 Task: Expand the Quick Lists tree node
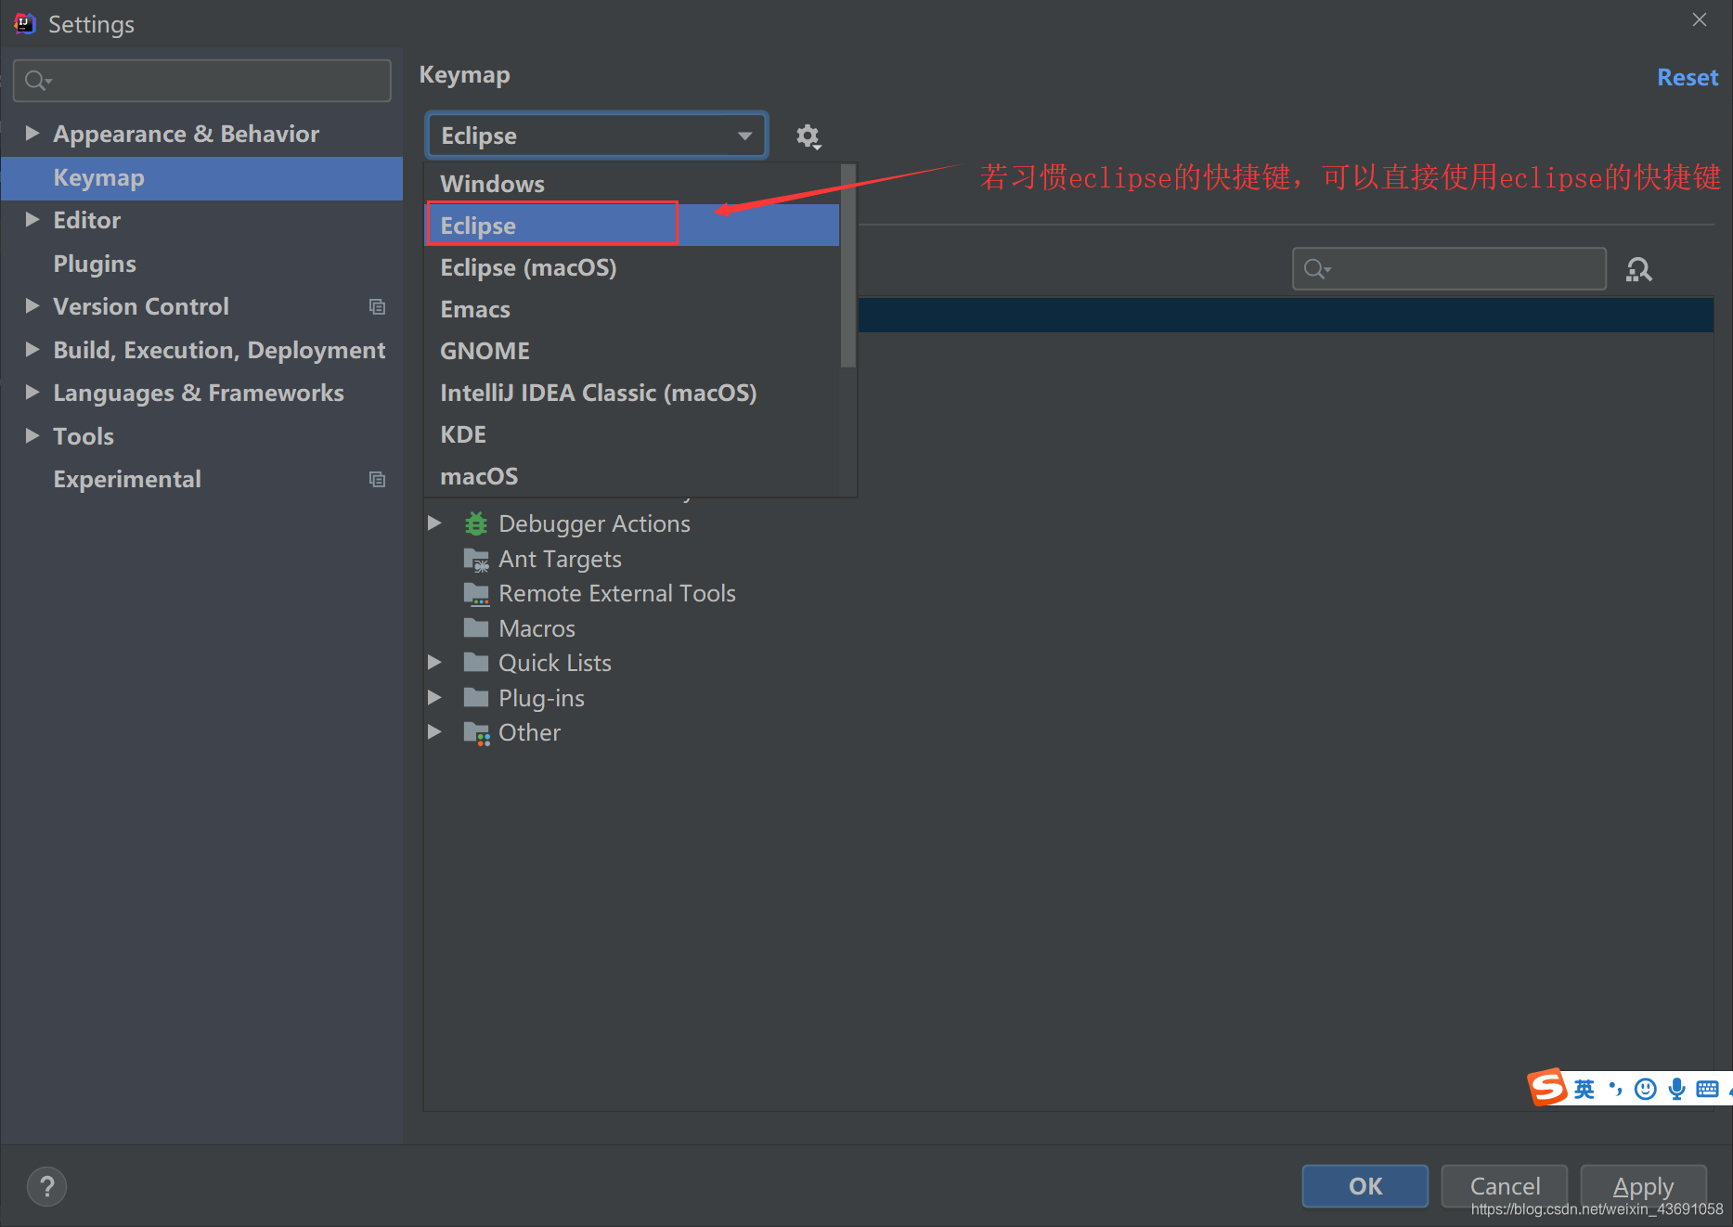(434, 663)
